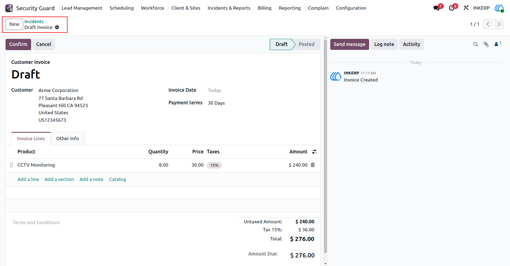Screen dimensions: 510x266
Task: Show followers via the person icon
Action: (x=498, y=44)
